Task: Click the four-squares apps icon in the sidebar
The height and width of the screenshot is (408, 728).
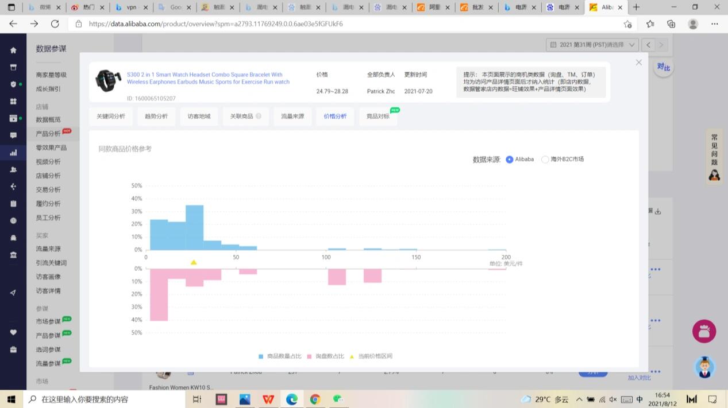Action: 13,101
